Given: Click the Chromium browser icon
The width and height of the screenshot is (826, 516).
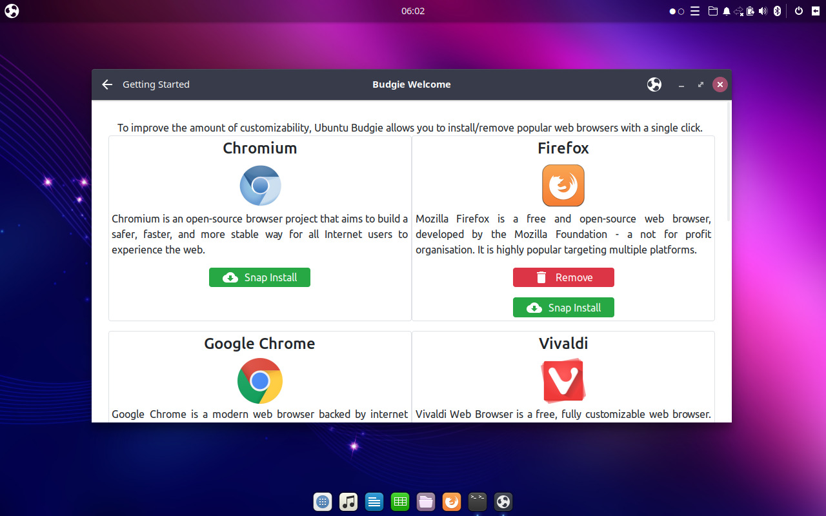Looking at the screenshot, I should click(260, 185).
